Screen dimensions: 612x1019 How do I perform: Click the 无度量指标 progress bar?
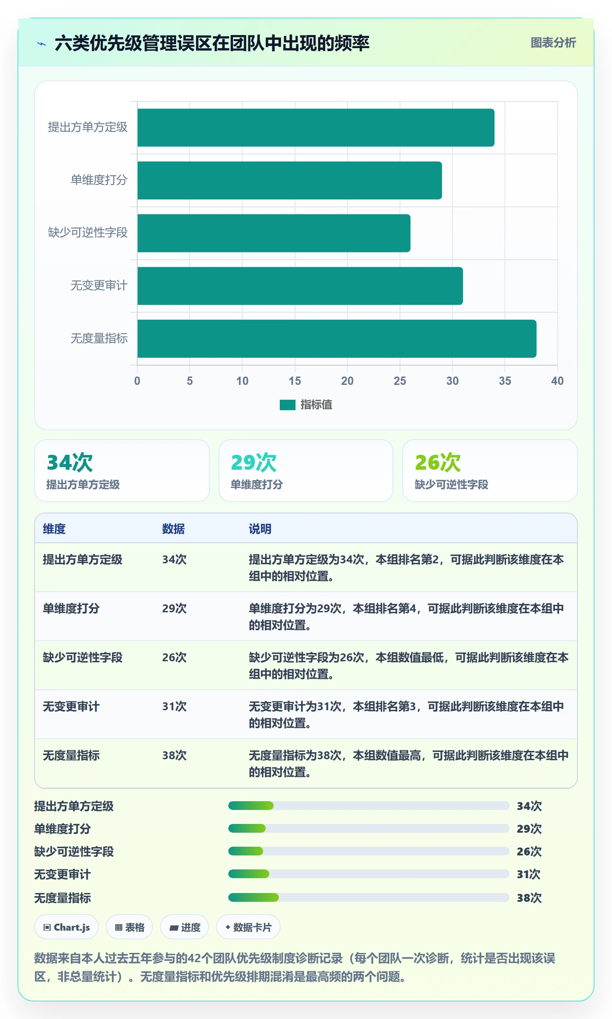click(369, 897)
